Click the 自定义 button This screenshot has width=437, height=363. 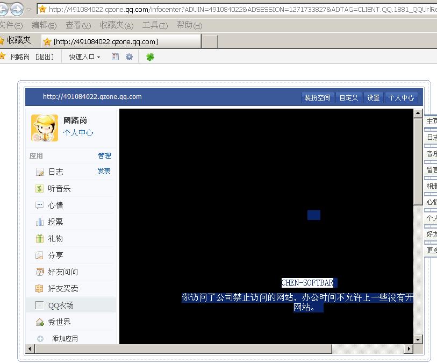point(349,97)
